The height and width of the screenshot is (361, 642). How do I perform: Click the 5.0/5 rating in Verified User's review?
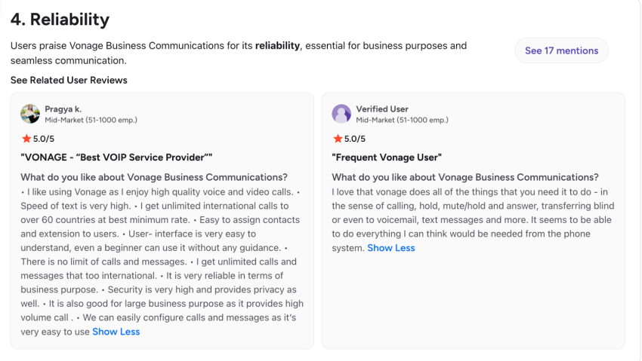[x=355, y=139]
